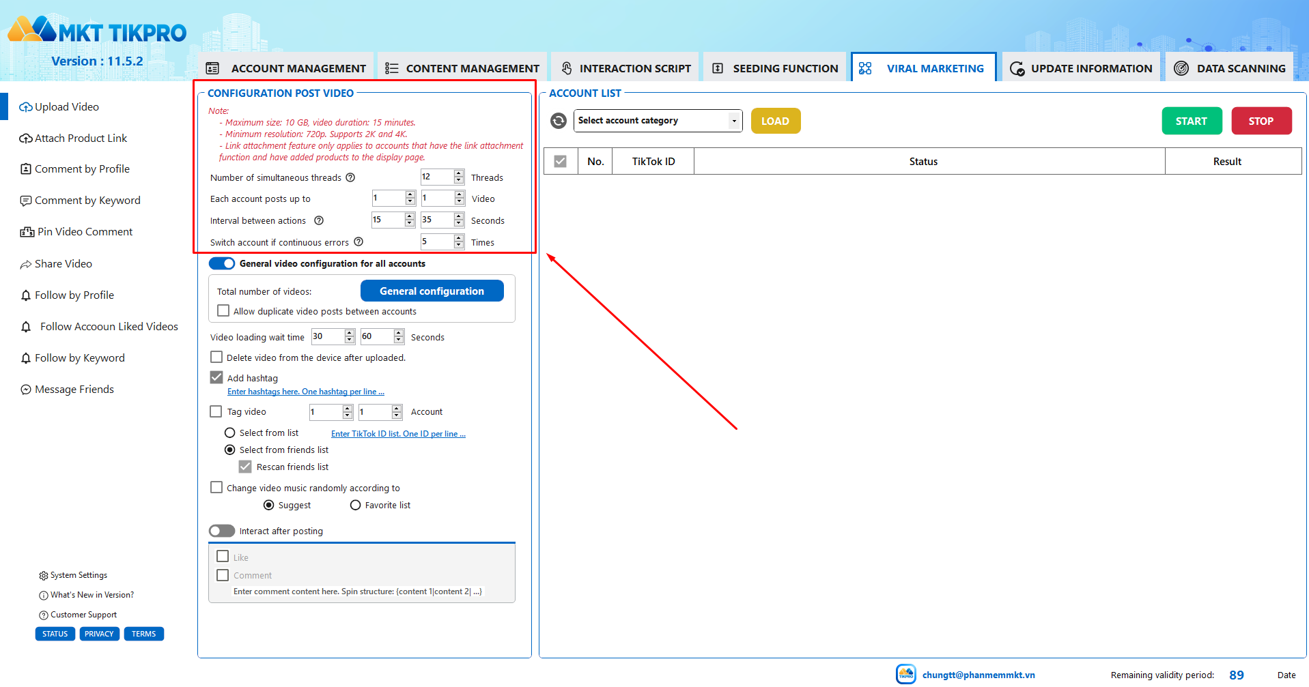The image size is (1309, 687).
Task: Open Message Friends feature
Action: coord(67,390)
